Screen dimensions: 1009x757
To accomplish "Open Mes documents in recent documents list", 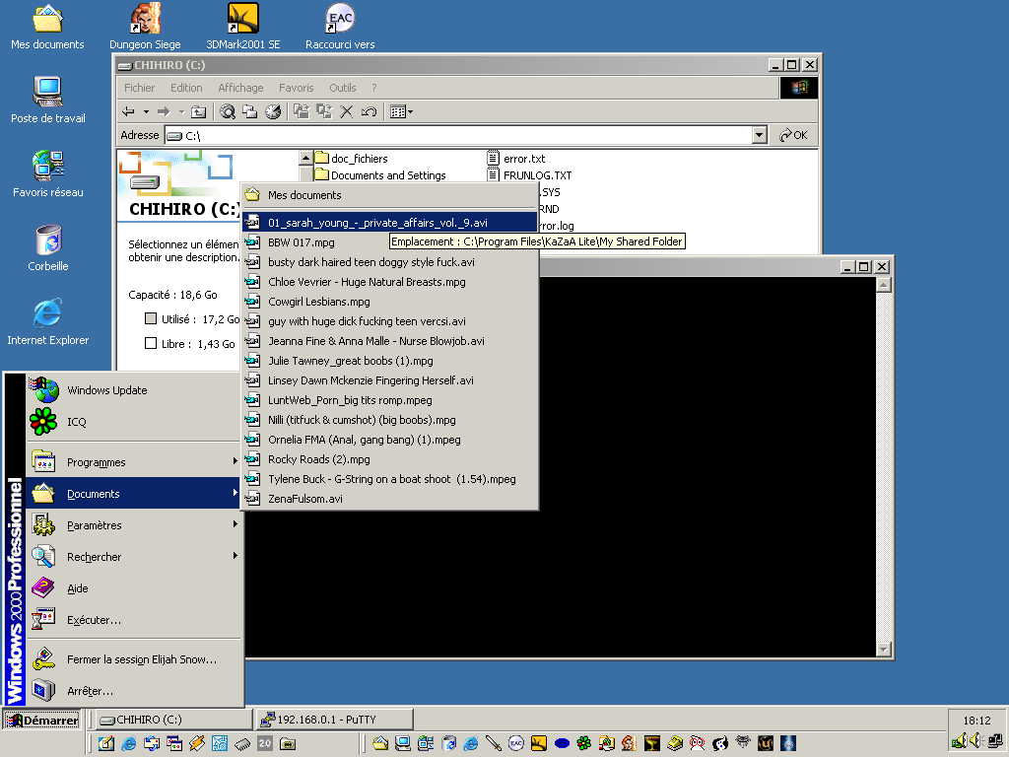I will (x=389, y=195).
